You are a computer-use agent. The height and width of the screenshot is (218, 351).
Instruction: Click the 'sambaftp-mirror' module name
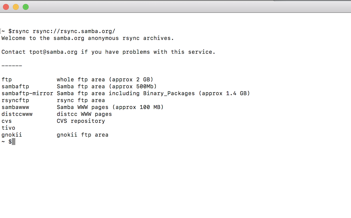point(27,93)
